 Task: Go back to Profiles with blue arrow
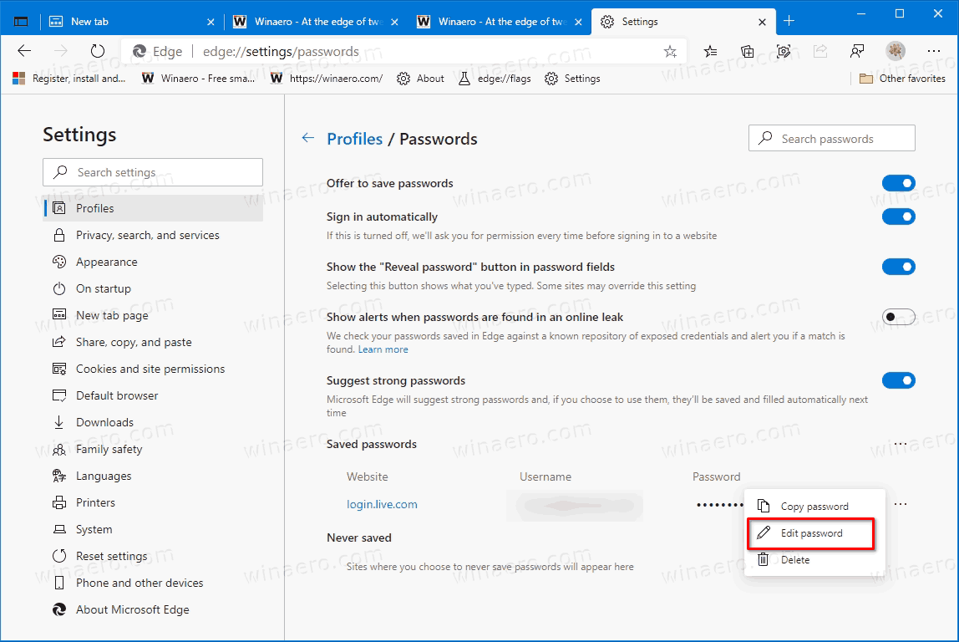[308, 138]
